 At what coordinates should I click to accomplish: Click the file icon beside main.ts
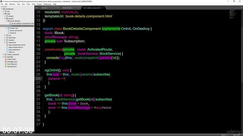(7, 52)
